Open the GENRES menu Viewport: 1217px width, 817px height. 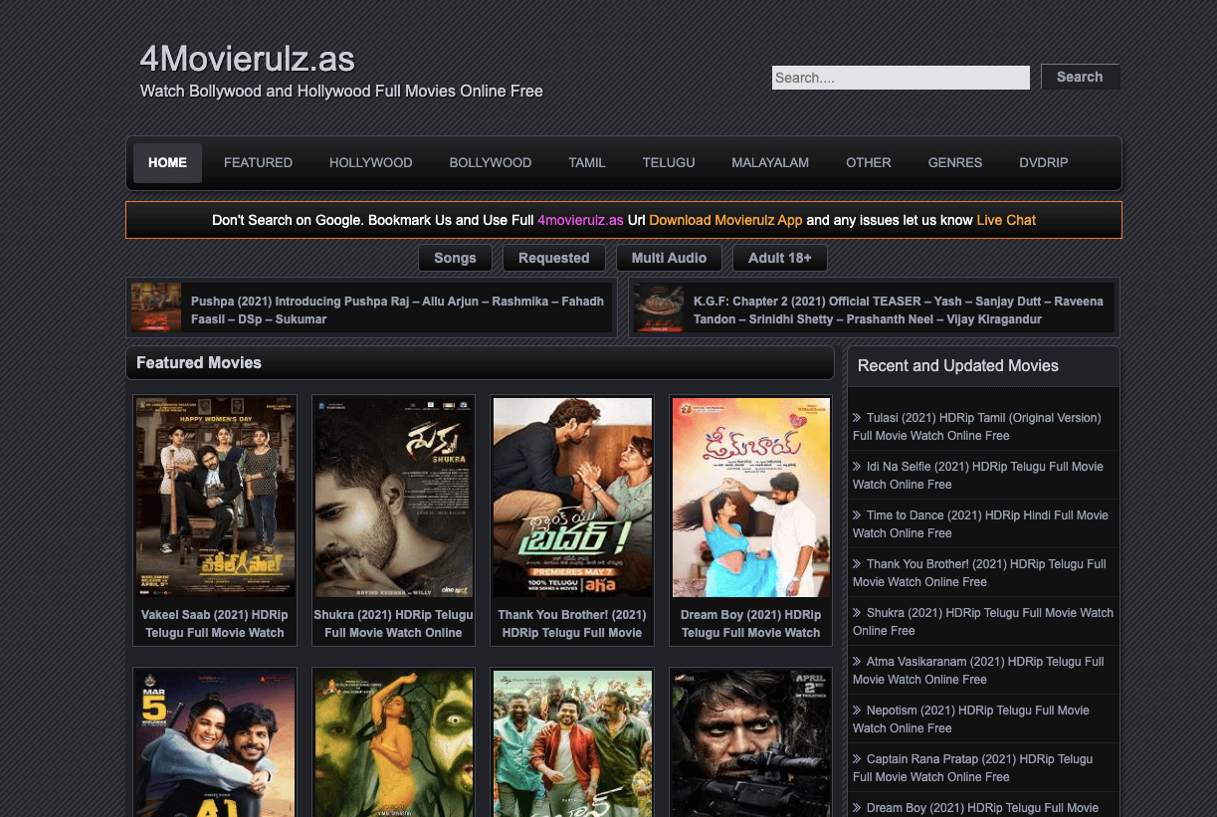[x=955, y=163]
